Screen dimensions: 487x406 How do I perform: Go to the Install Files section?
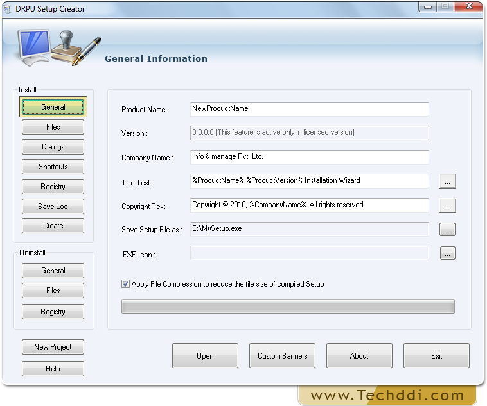pos(53,127)
